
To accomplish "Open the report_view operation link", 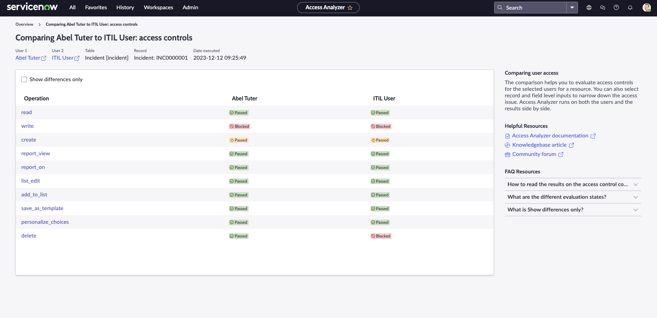I will click(x=36, y=154).
